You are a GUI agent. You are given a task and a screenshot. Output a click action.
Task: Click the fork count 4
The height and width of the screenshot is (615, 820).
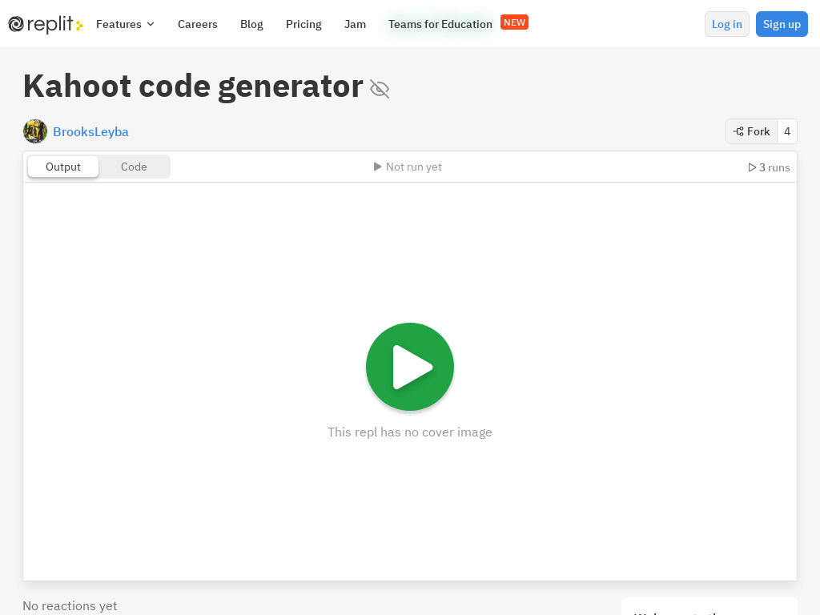[786, 131]
